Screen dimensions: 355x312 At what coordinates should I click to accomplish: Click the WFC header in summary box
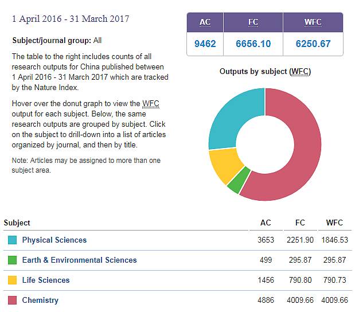[x=314, y=23]
